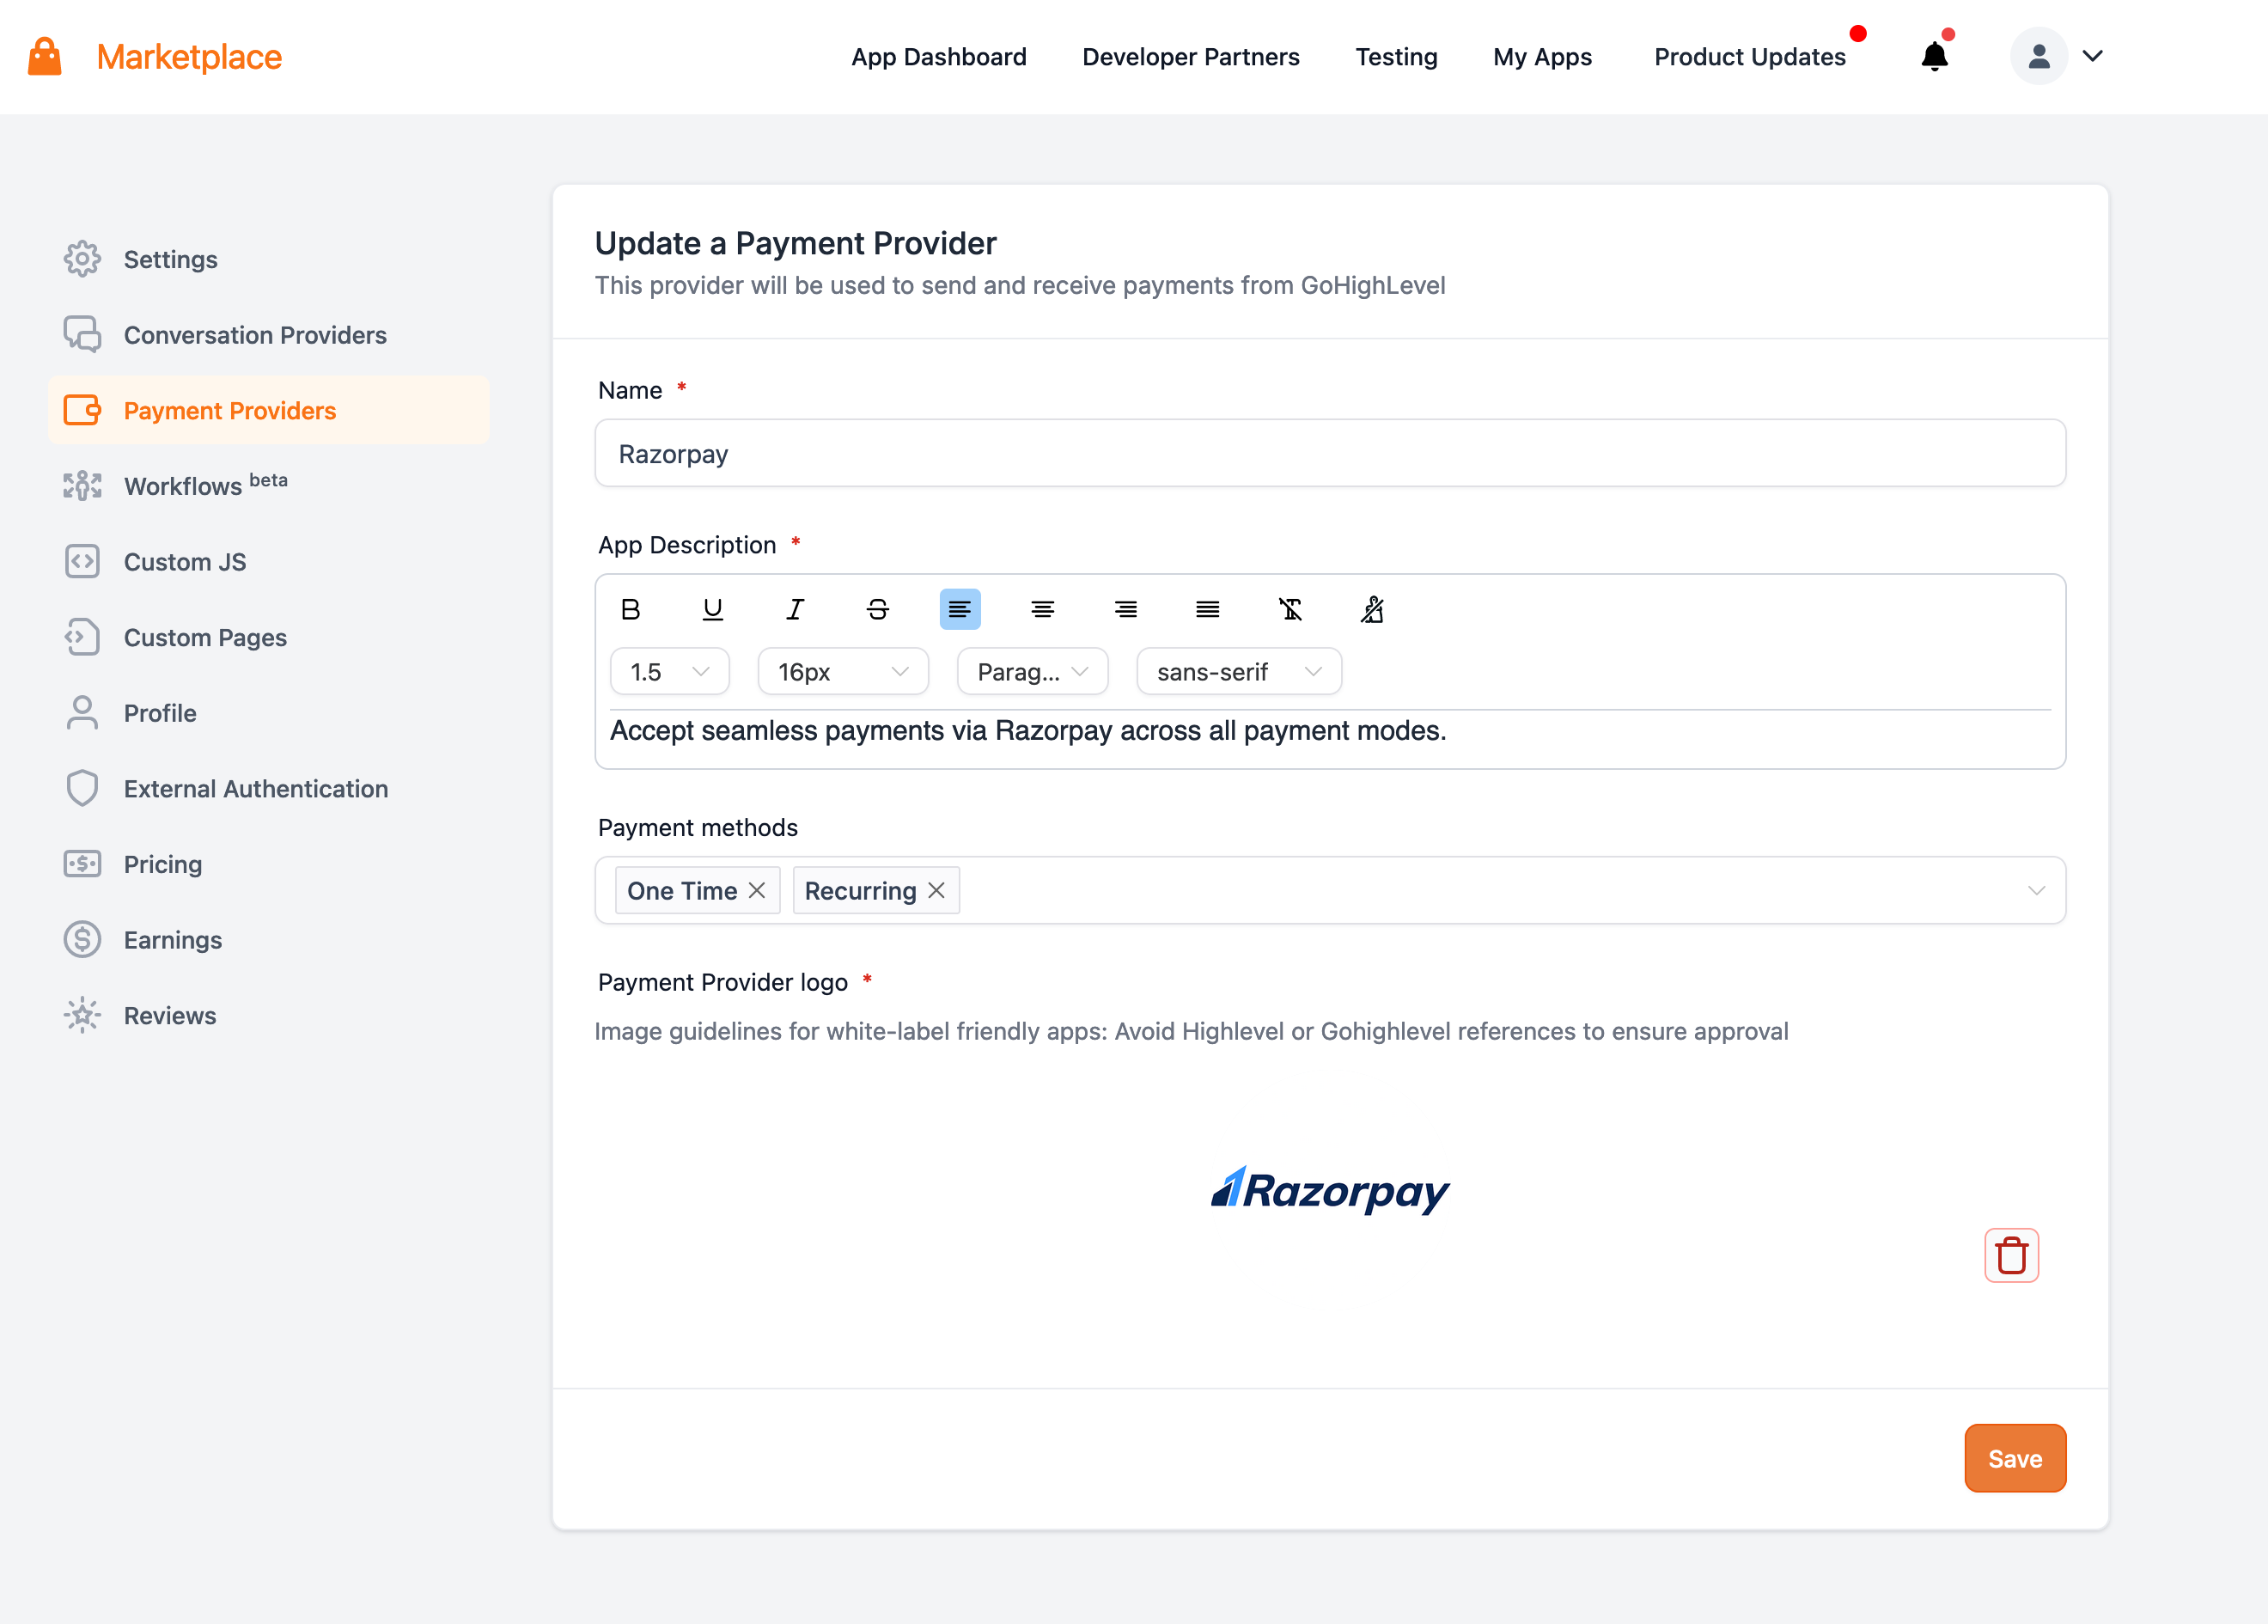Select Payment Providers label in sidebar
The width and height of the screenshot is (2268, 1624).
(230, 410)
